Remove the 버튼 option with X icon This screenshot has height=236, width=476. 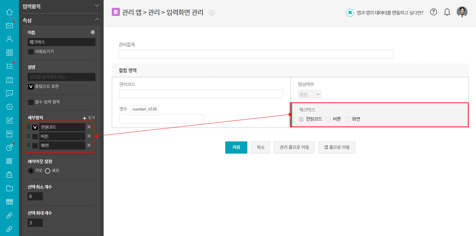(89, 136)
